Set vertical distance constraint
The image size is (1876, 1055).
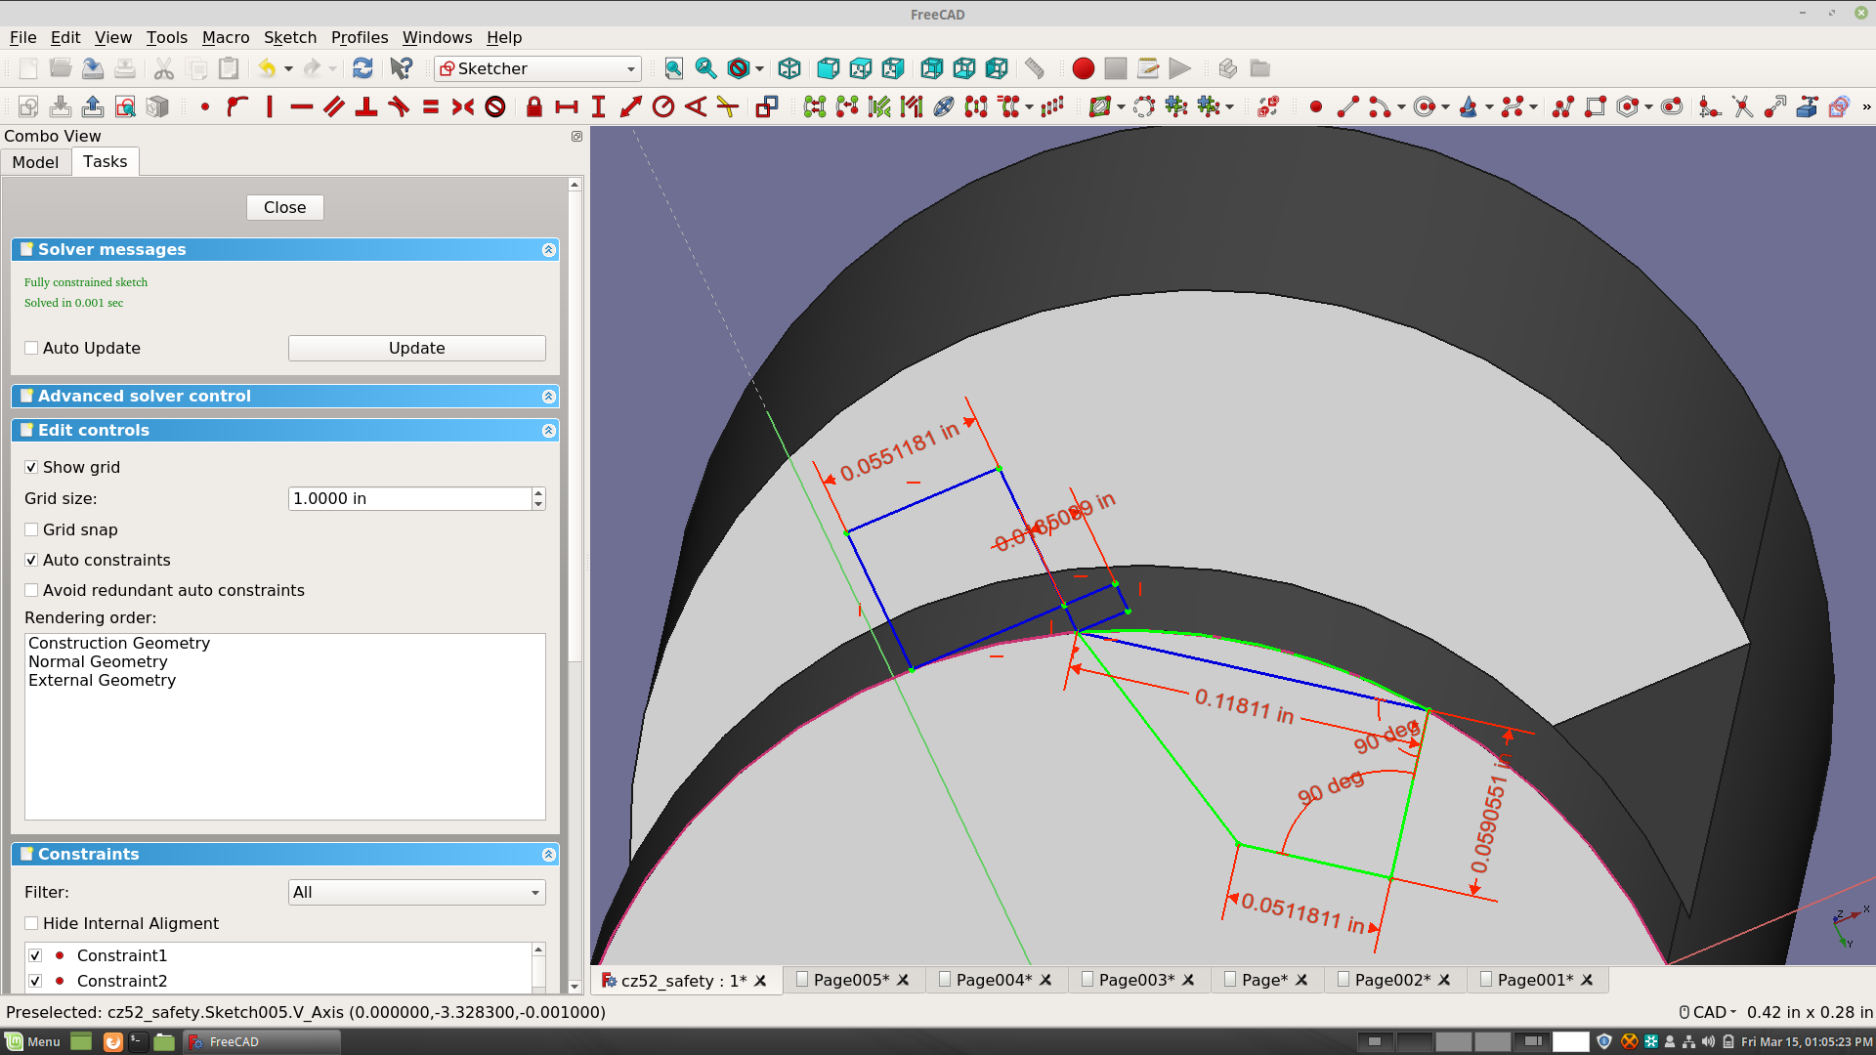(x=598, y=106)
